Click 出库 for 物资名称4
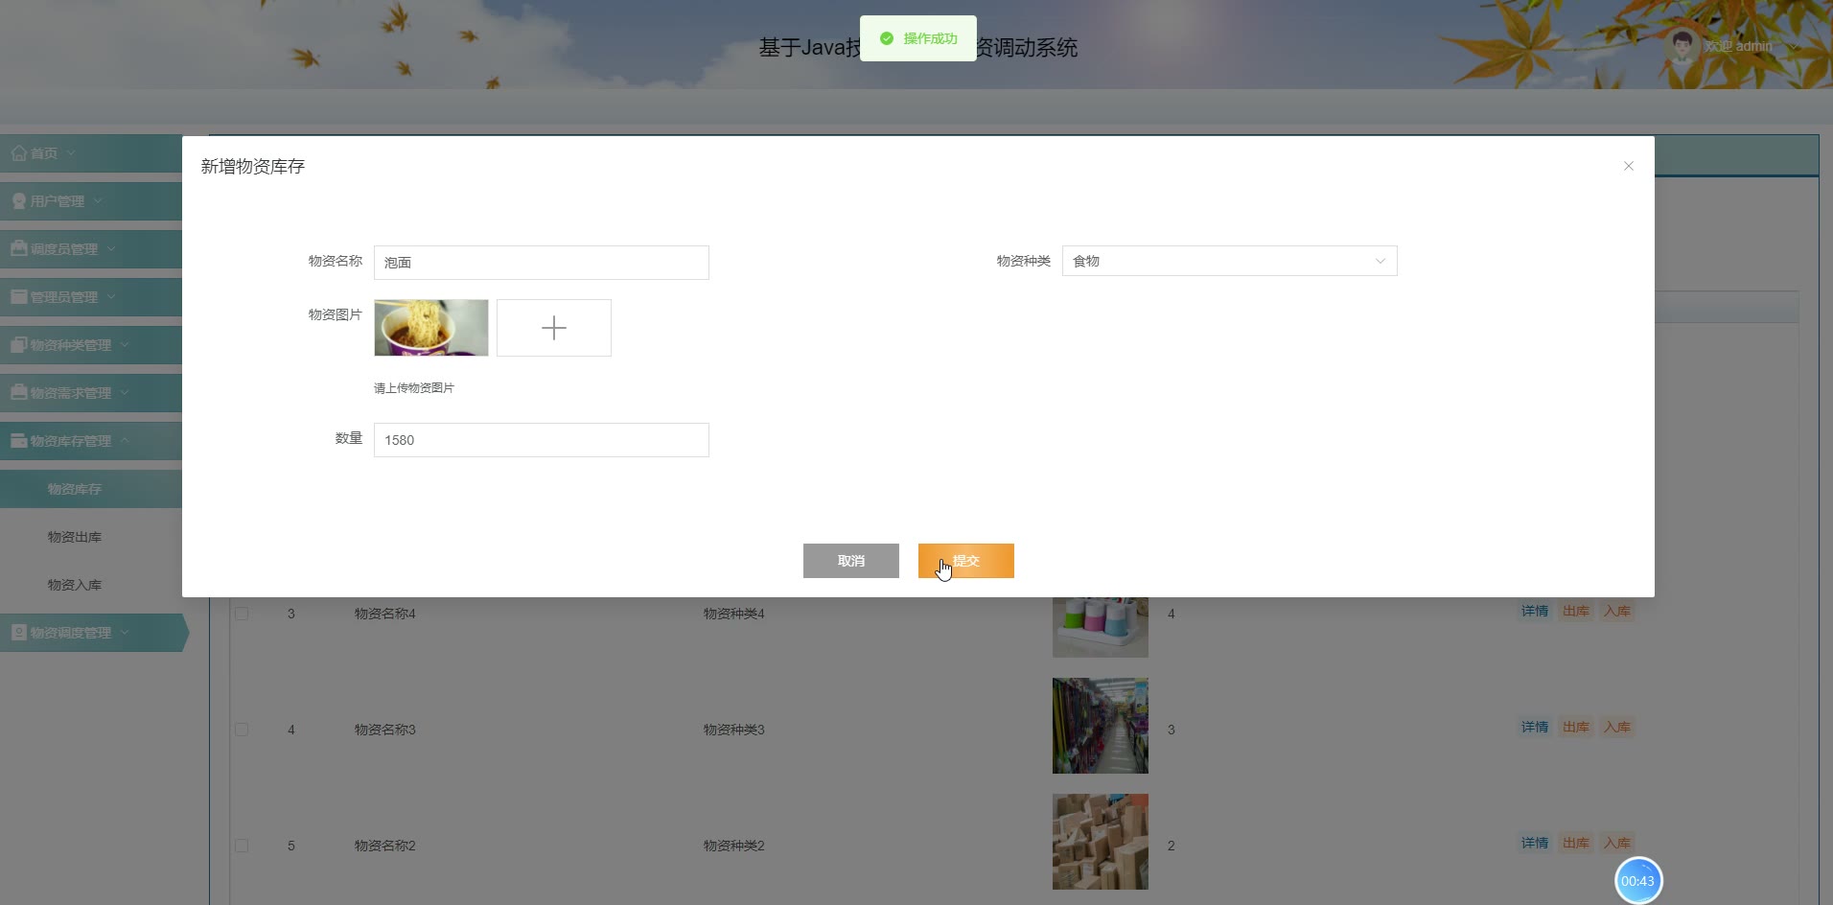Viewport: 1833px width, 905px height. point(1576,611)
